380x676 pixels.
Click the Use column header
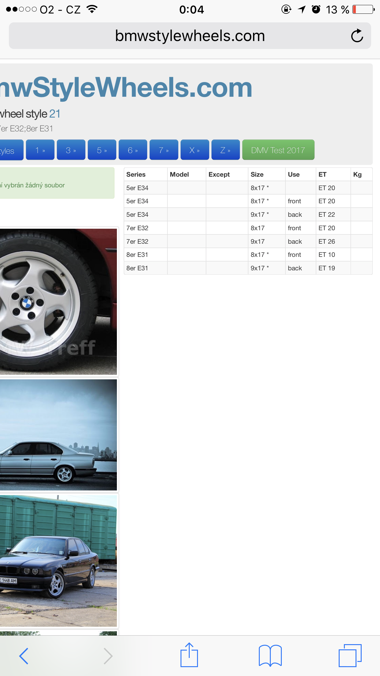coord(300,175)
